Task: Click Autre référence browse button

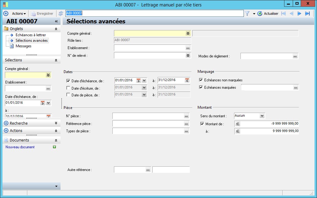Action: point(148,170)
